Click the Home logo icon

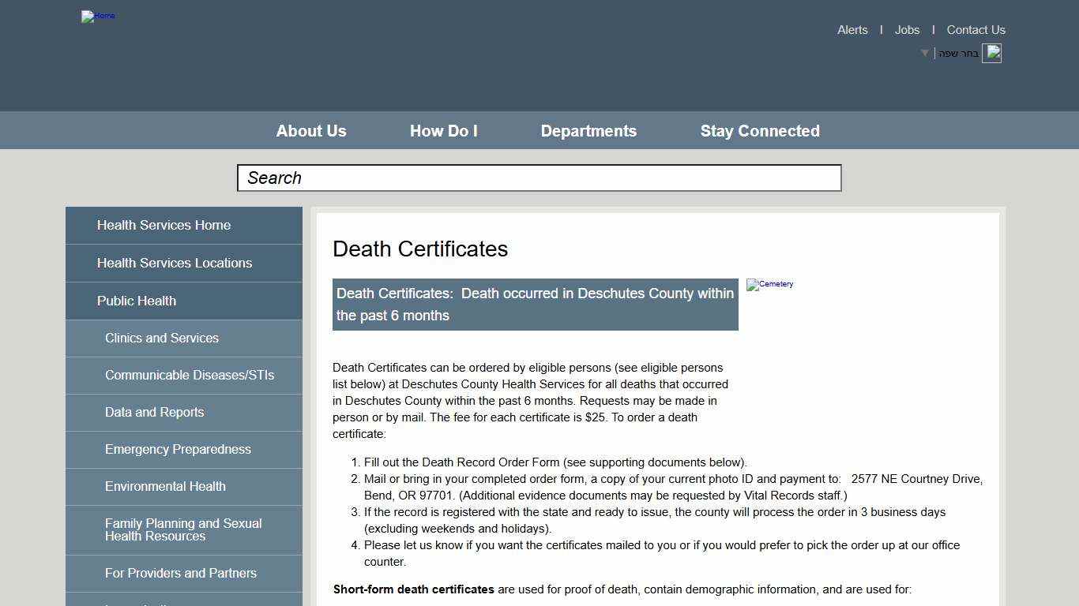pos(98,16)
